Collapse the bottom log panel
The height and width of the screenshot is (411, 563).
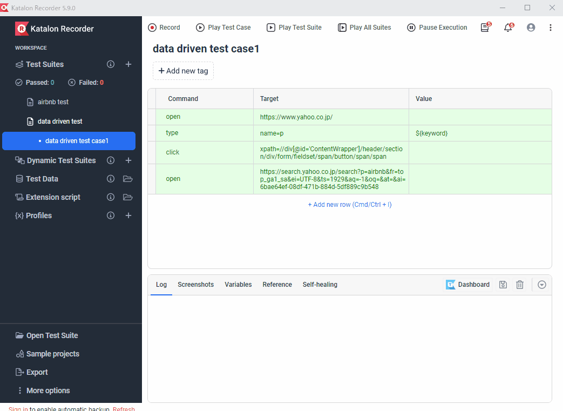pos(542,285)
